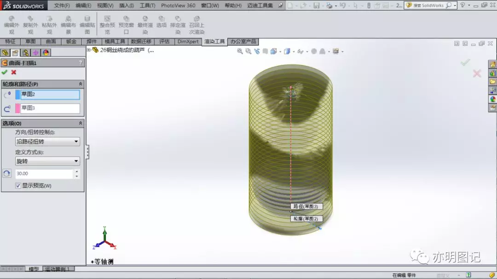Click the panel collapse handle on splitter
This screenshot has width=497, height=279.
click(x=87, y=152)
